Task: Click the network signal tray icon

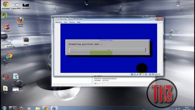Action: click(176, 109)
